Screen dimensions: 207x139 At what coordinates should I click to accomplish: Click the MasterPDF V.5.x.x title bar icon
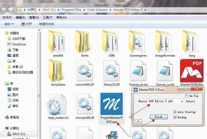tap(136, 90)
